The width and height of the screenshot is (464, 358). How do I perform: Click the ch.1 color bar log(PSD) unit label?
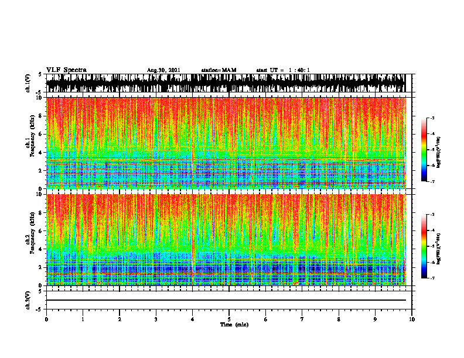[x=439, y=152]
